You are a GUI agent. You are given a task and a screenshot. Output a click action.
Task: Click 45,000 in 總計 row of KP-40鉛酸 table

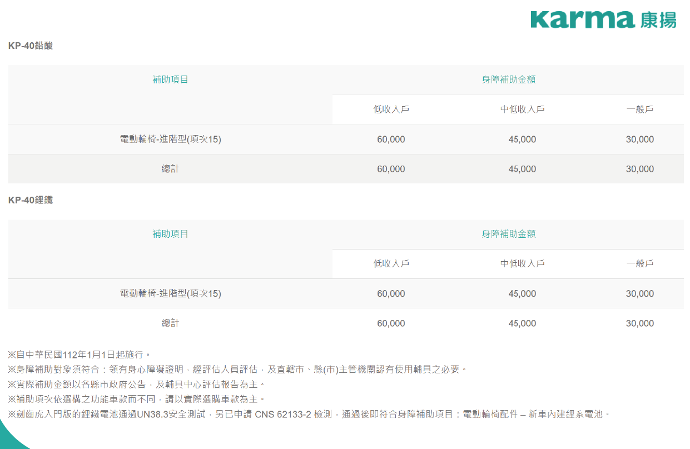point(522,169)
